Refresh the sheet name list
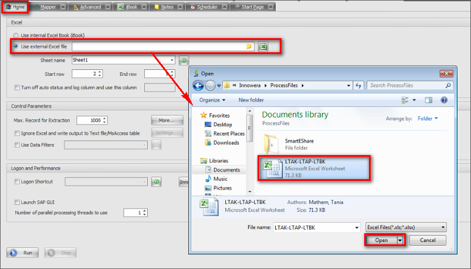Image resolution: width=471 pixels, height=269 pixels. coord(184,60)
